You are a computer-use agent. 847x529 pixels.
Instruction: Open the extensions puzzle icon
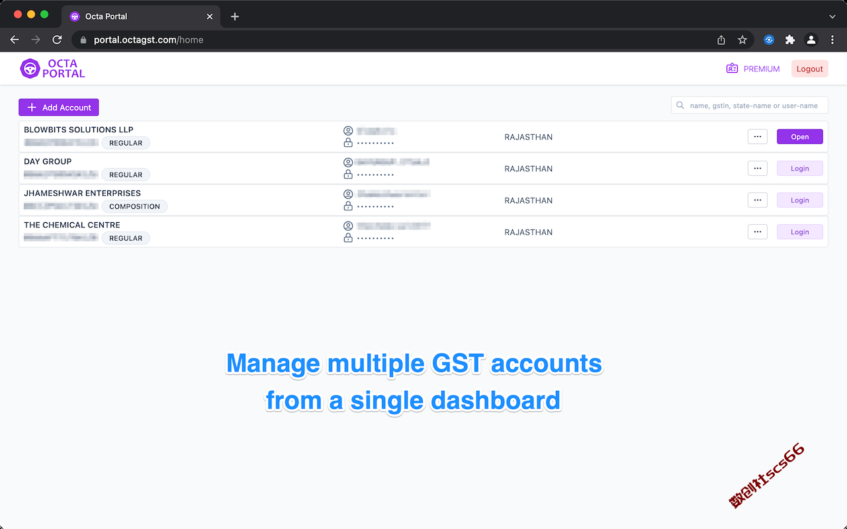pyautogui.click(x=790, y=40)
